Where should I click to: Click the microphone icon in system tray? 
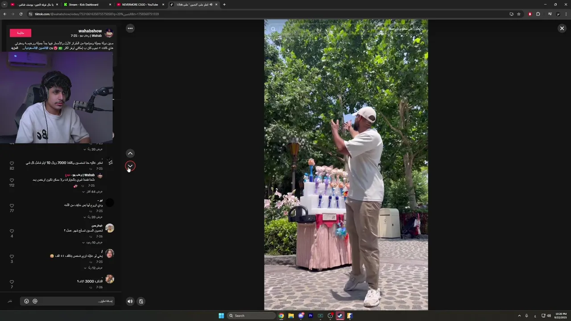pos(526,316)
